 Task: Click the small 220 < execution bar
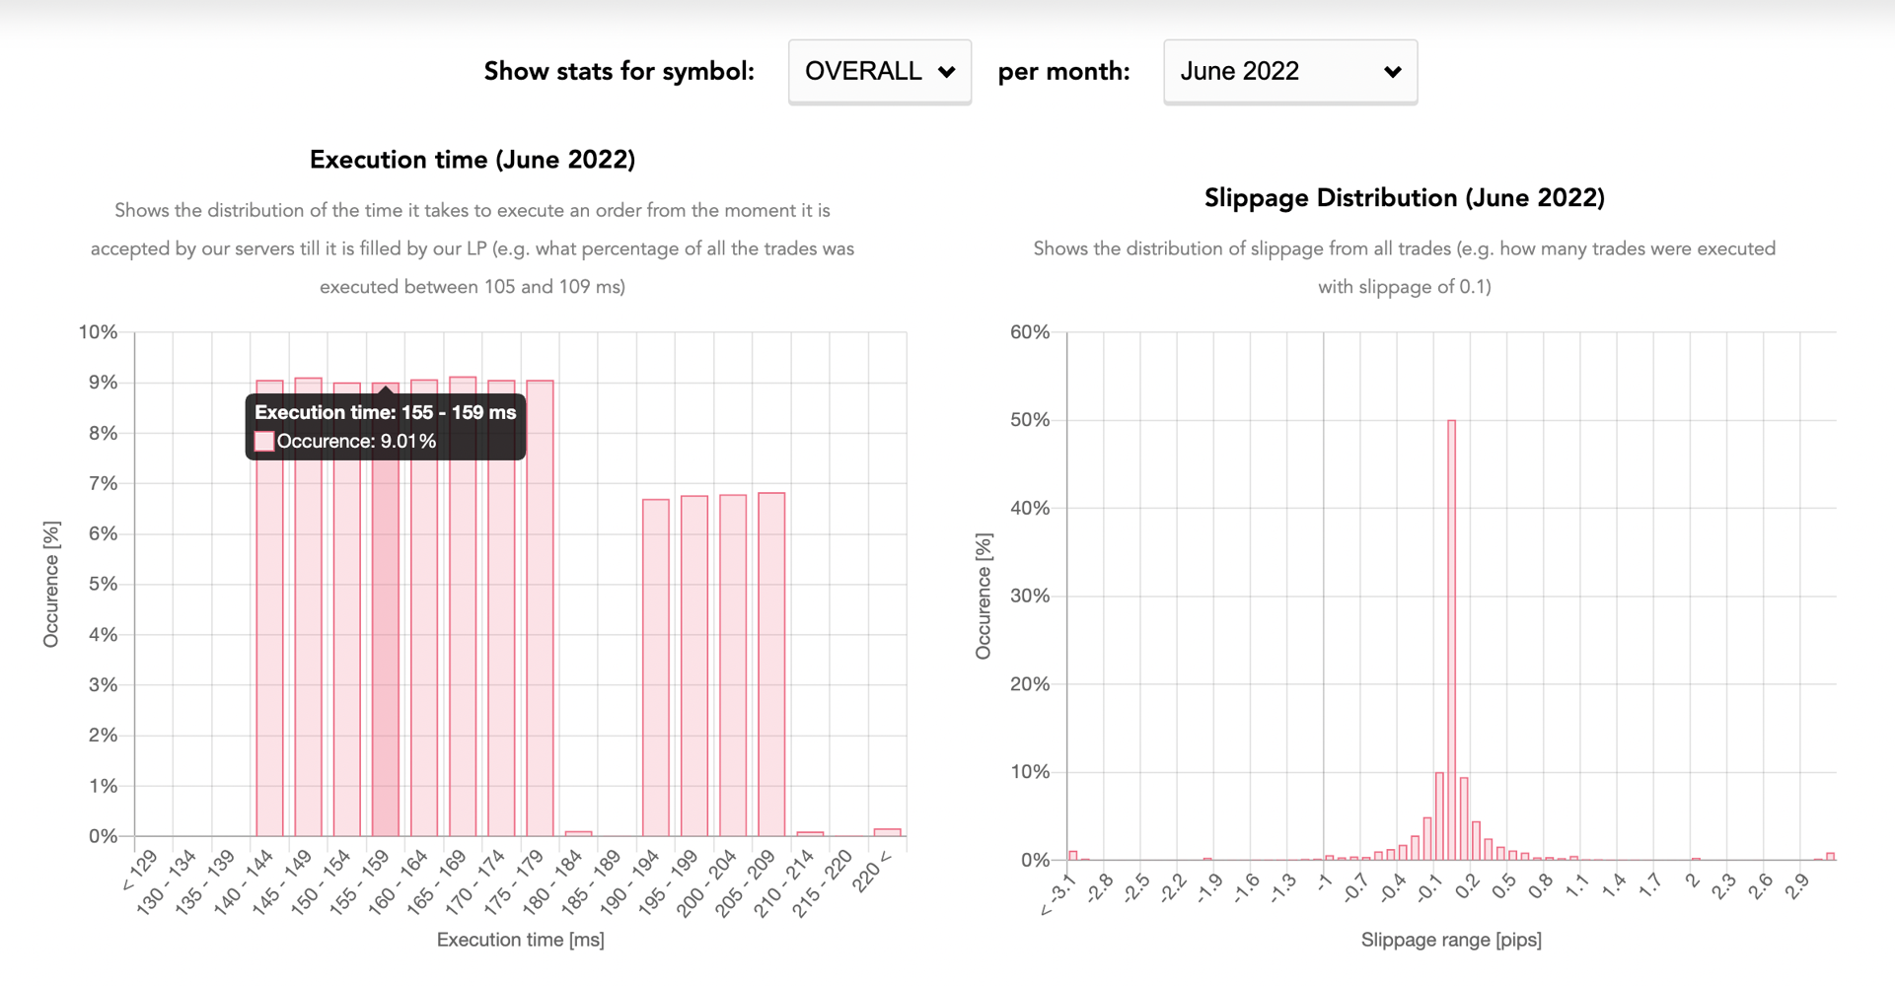tap(888, 833)
